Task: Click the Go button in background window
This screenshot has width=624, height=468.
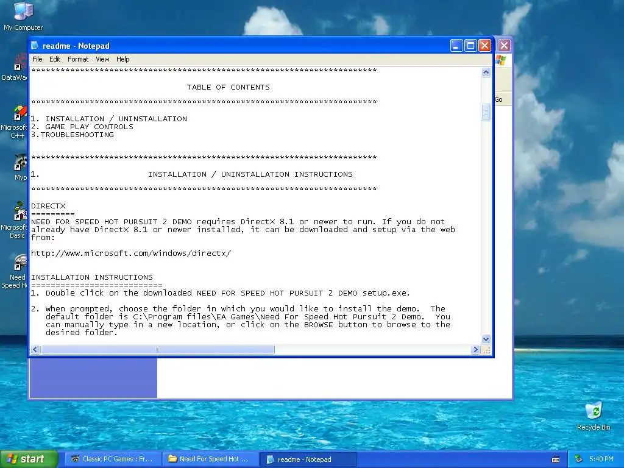Action: [x=498, y=99]
